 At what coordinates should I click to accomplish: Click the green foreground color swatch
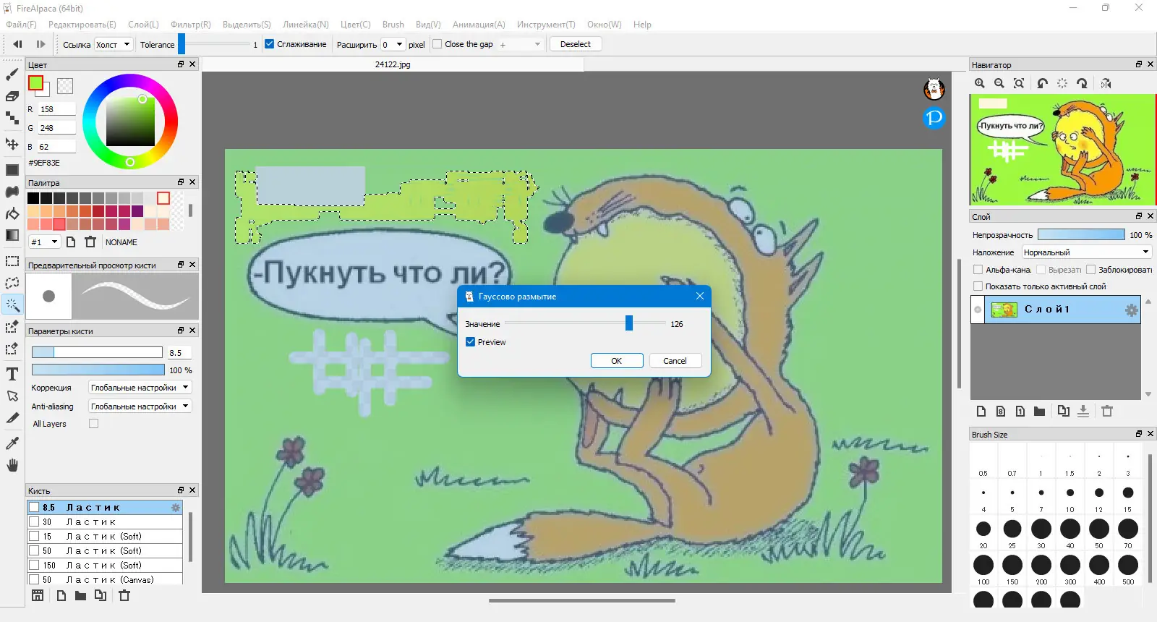[35, 83]
